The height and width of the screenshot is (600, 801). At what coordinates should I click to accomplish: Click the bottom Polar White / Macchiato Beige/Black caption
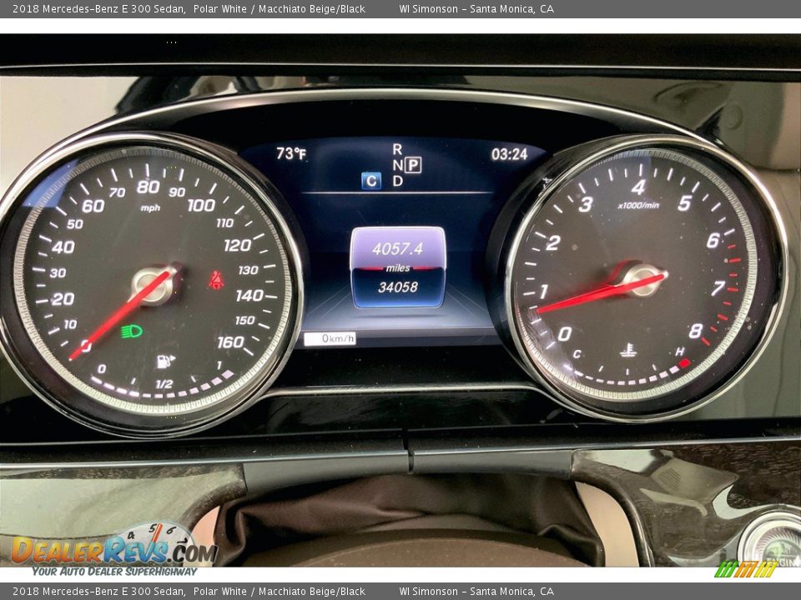[280, 592]
